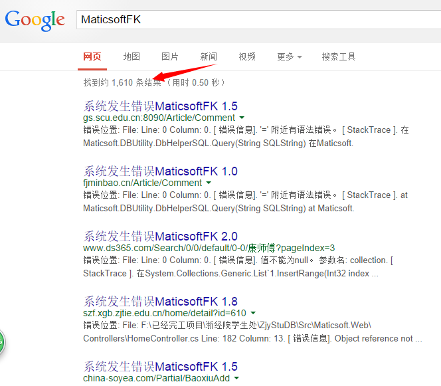Focus the search box containing MaticsoftFK

pos(259,19)
